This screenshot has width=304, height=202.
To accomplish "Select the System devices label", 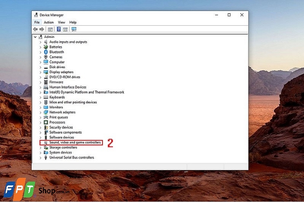I will [x=60, y=152].
